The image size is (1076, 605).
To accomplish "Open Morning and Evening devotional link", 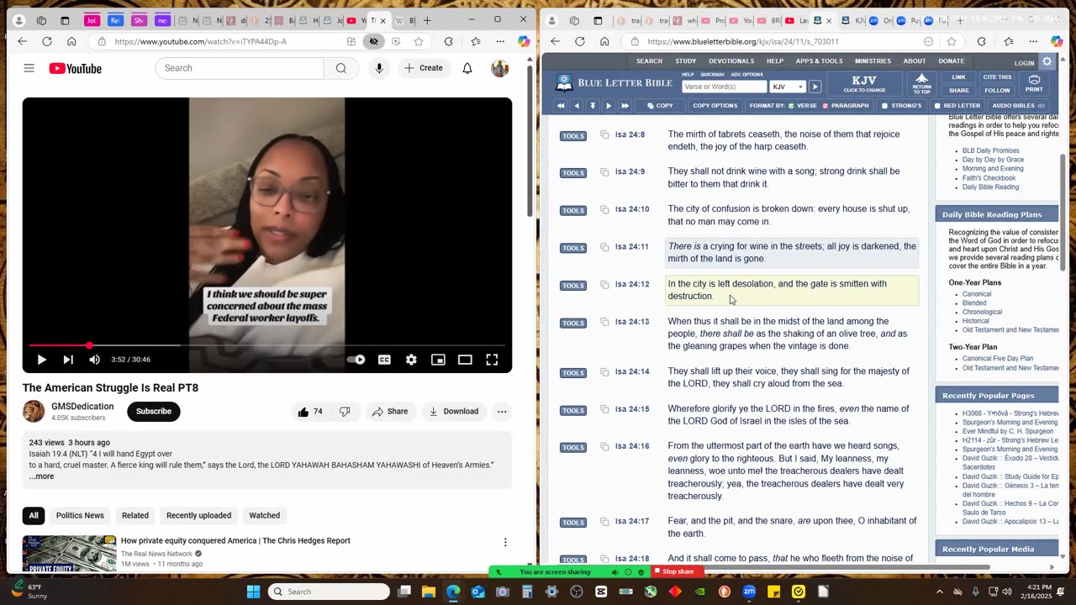I will [x=993, y=169].
